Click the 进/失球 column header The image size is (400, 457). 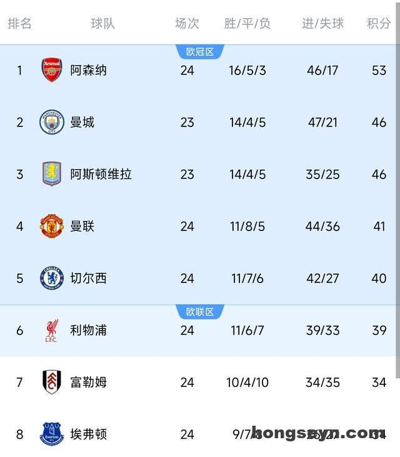[x=322, y=24]
